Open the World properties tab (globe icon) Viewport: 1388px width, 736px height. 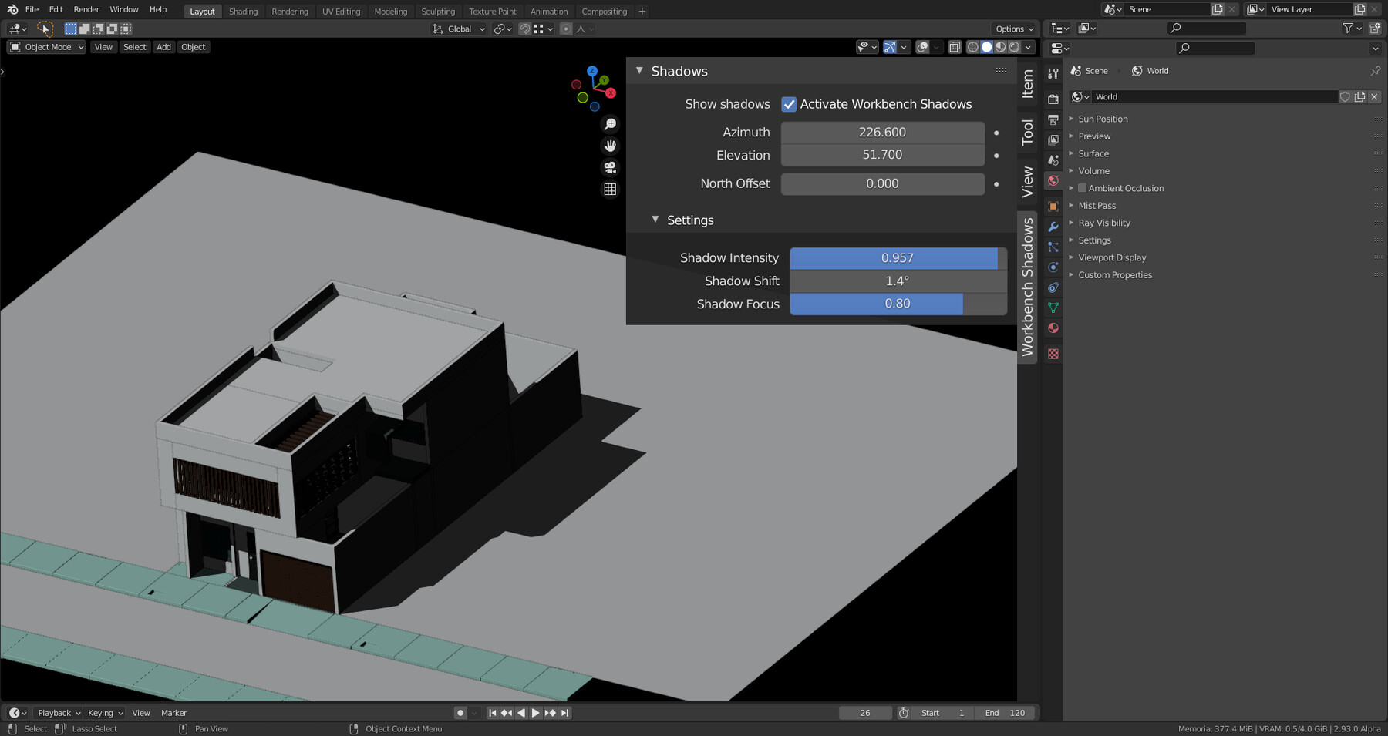tap(1053, 180)
